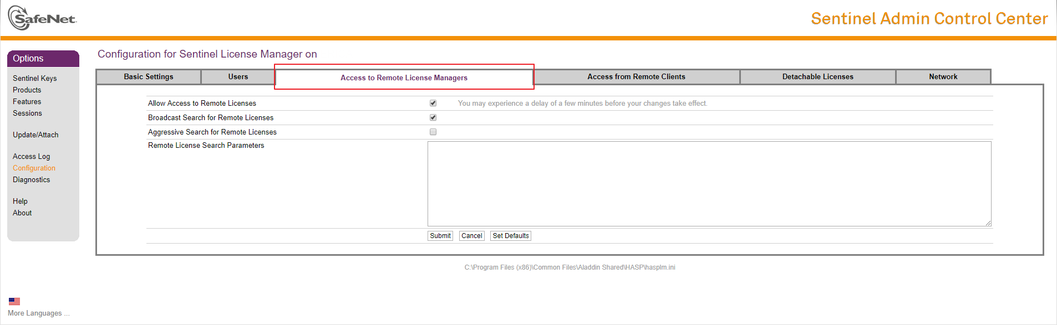Click the Set Defaults button
The image size is (1057, 325).
coord(511,236)
